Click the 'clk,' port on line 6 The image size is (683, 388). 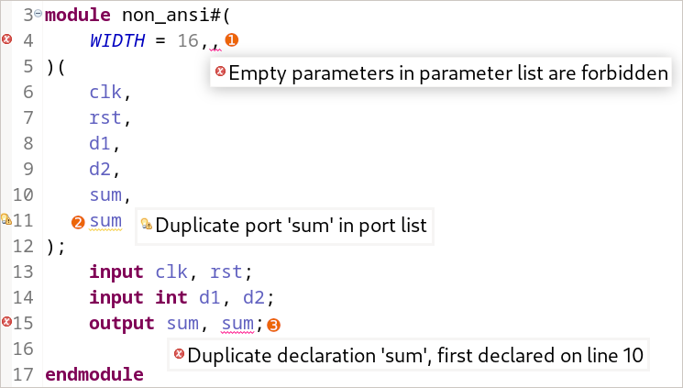(110, 92)
